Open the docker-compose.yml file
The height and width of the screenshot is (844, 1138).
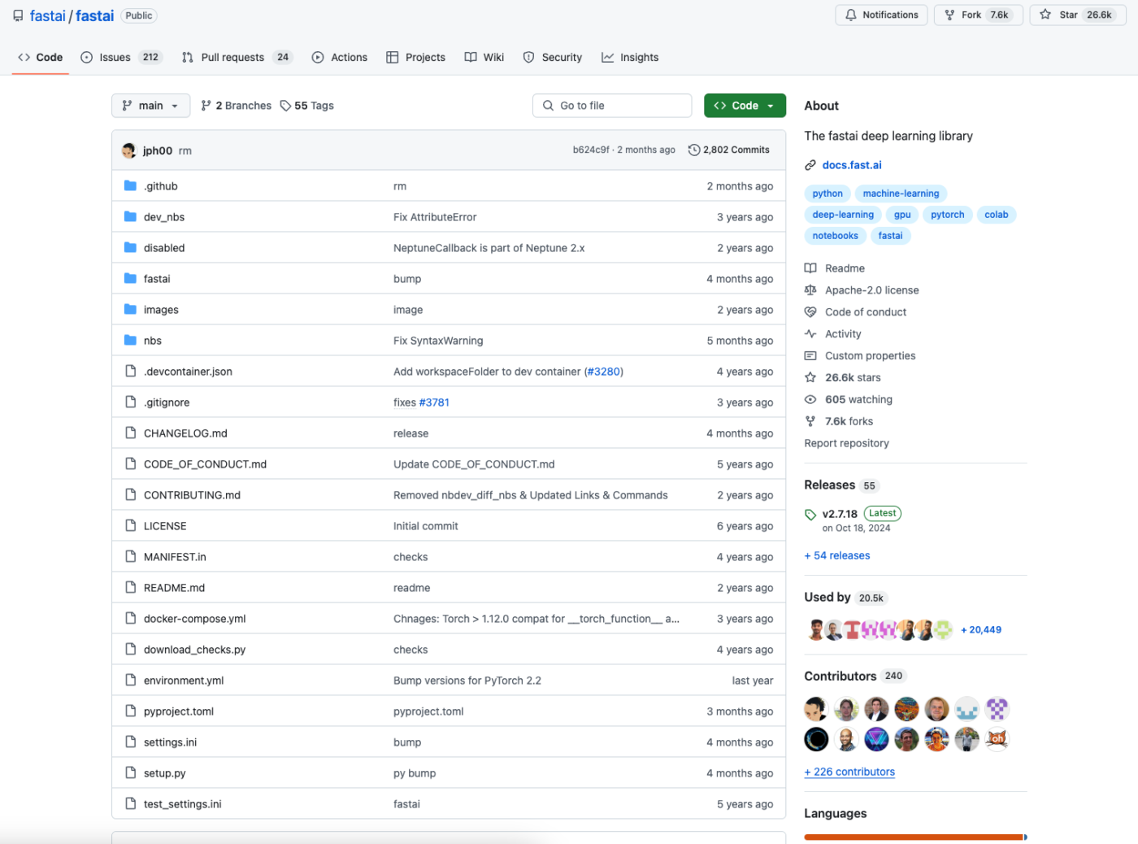pos(194,619)
